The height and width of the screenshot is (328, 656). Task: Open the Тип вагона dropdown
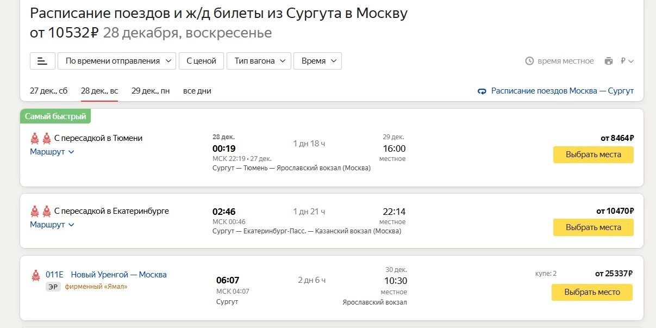(259, 61)
